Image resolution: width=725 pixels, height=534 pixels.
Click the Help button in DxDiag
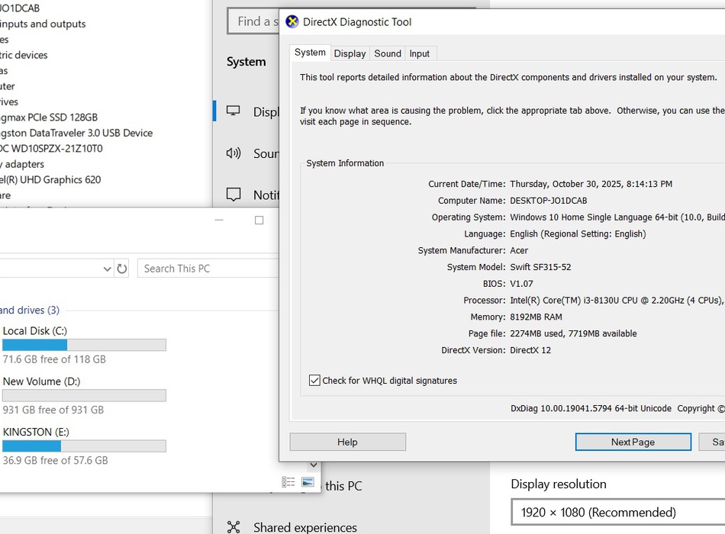pyautogui.click(x=347, y=442)
